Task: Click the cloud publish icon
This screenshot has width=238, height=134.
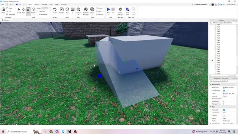Action: [x=221, y=4]
